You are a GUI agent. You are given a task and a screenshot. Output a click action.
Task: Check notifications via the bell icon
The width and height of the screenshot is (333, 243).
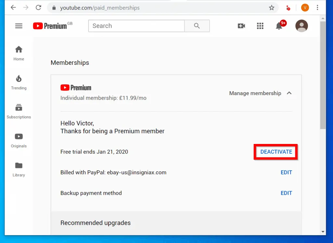tap(279, 26)
